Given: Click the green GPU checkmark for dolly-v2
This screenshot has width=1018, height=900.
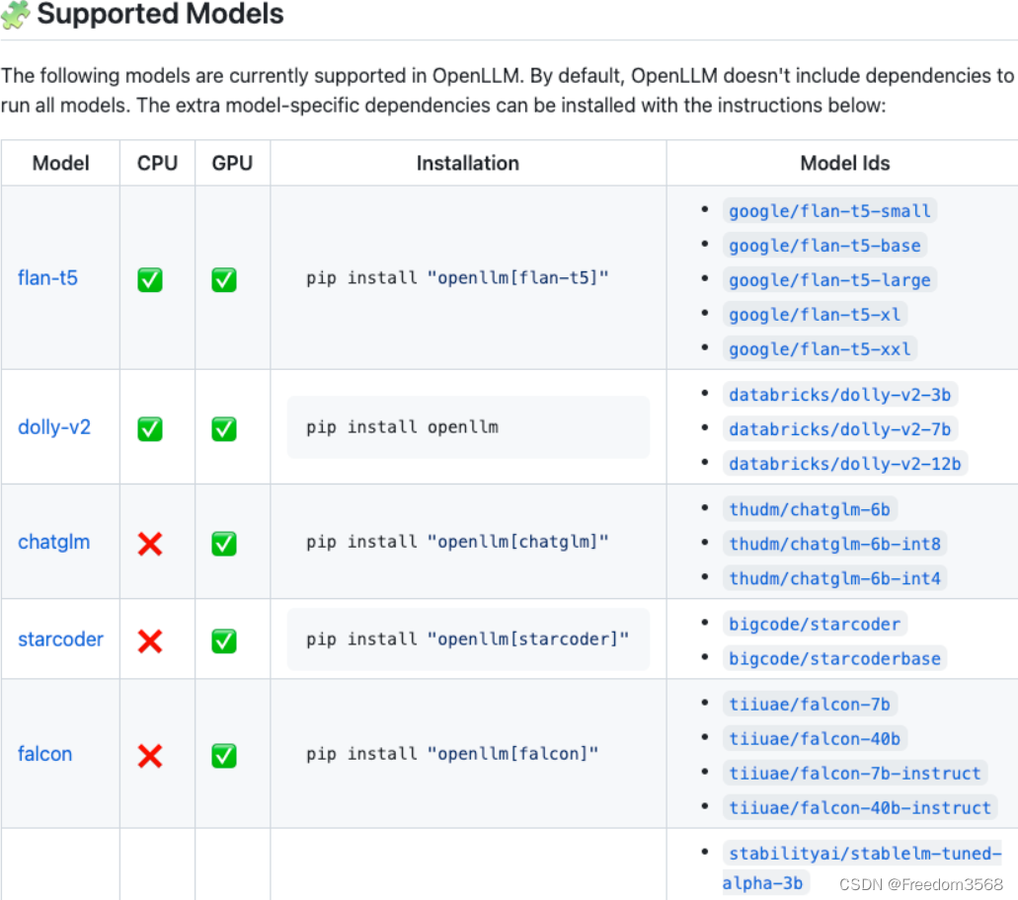Looking at the screenshot, I should click(x=224, y=428).
